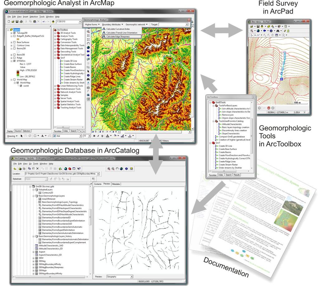Open Selection menu in ArcMap
The image size is (319, 286).
[34, 17]
